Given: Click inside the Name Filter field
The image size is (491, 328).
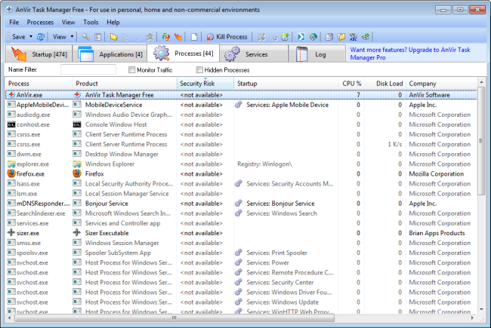Looking at the screenshot, I should 88,69.
